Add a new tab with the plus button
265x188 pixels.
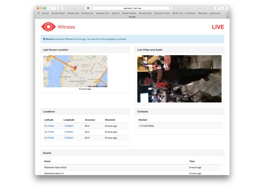[x=228, y=17]
